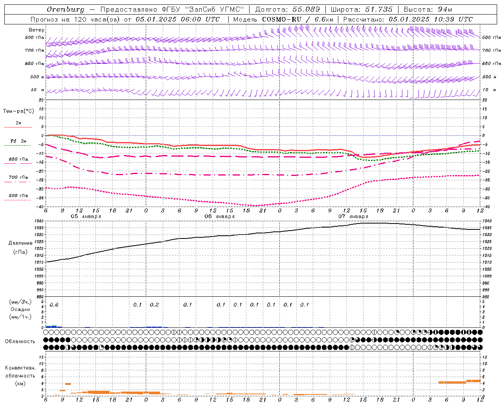Click the "Td 2м" dew point legend entry
The height and width of the screenshot is (403, 503).
[x=18, y=141]
